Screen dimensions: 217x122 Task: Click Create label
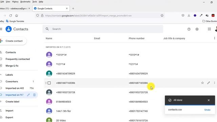[12, 102]
